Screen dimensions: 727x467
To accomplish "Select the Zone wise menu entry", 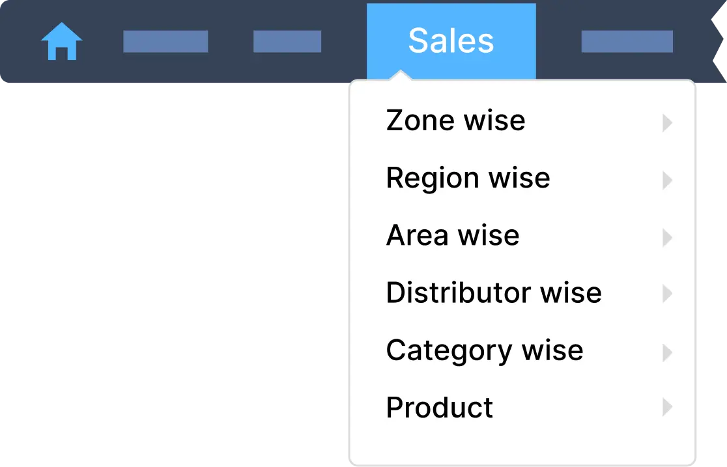I will click(x=455, y=120).
